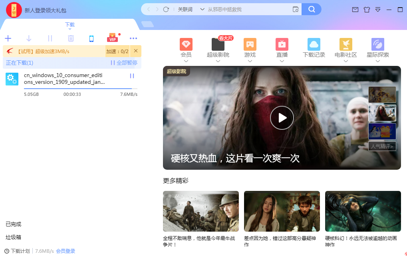Open the phone transfer icon

coord(91,39)
